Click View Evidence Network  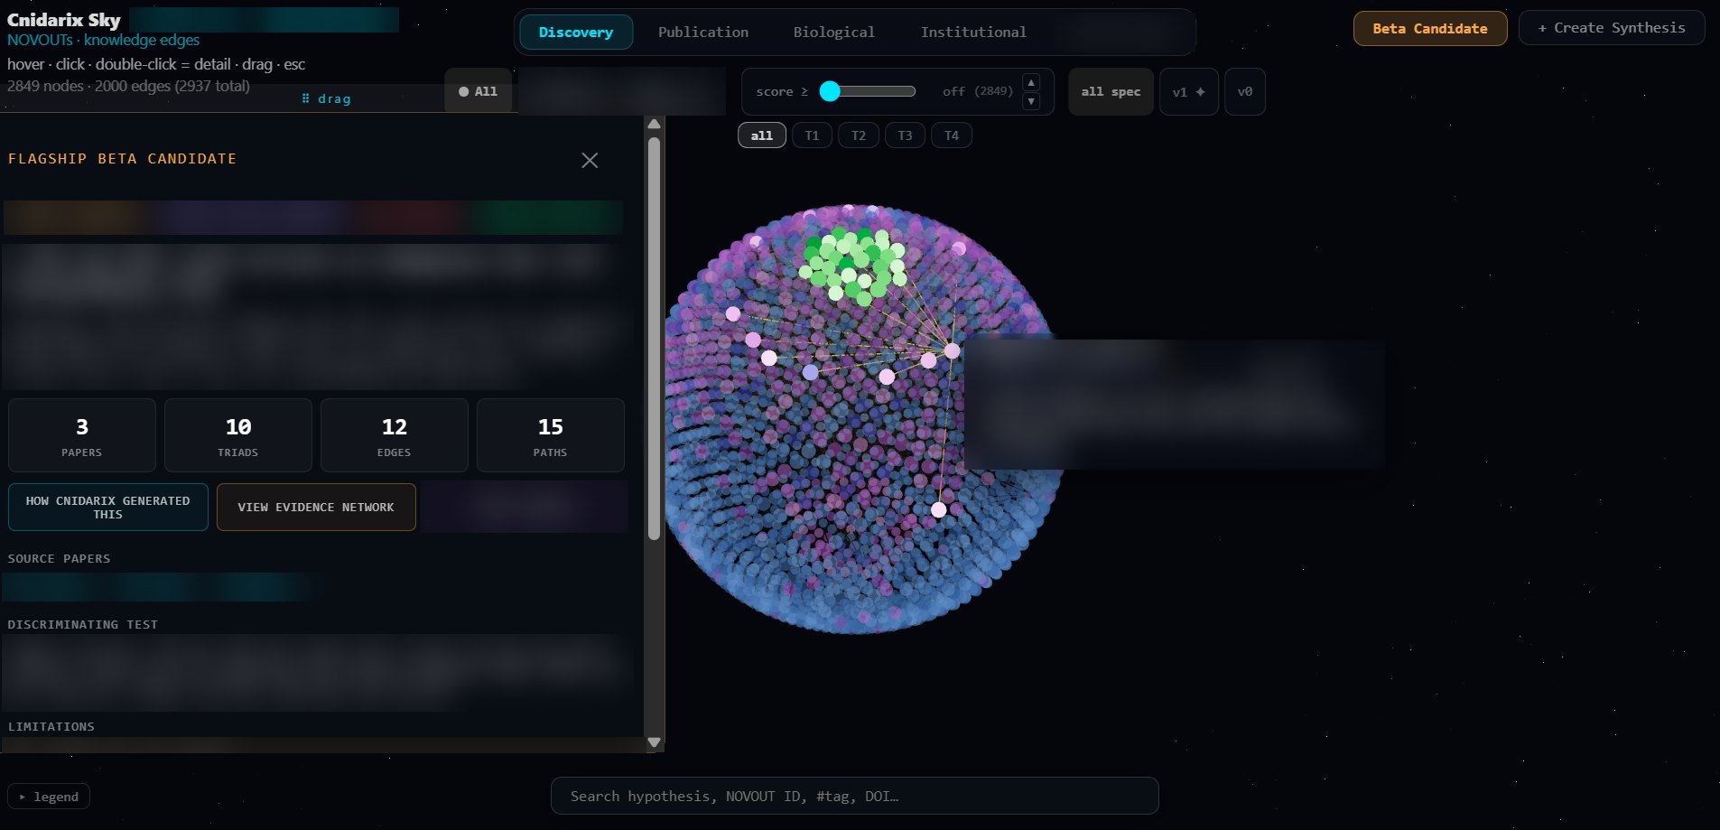click(316, 507)
